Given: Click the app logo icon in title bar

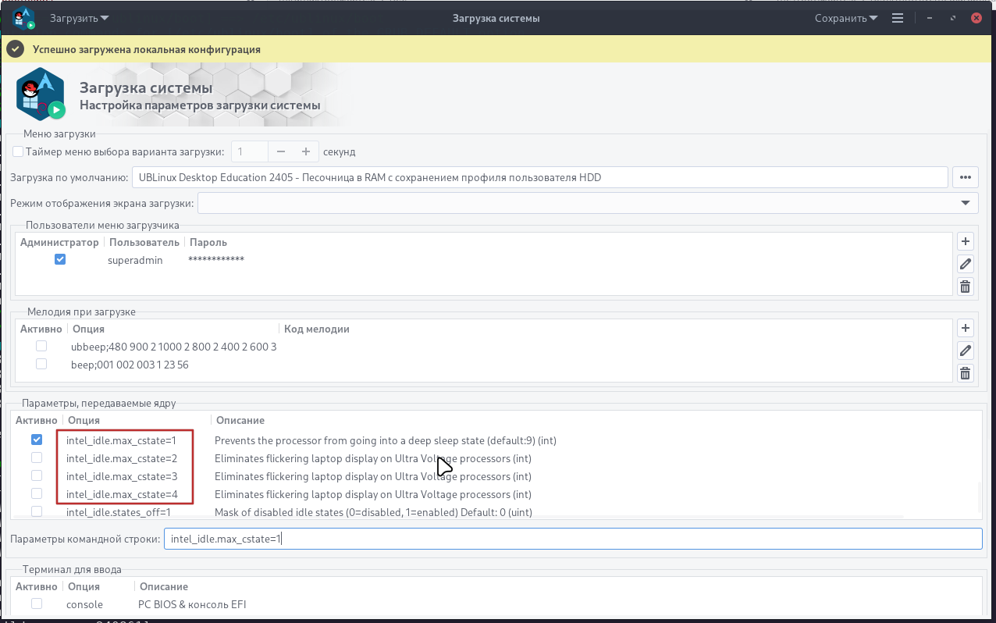Looking at the screenshot, I should tap(23, 18).
